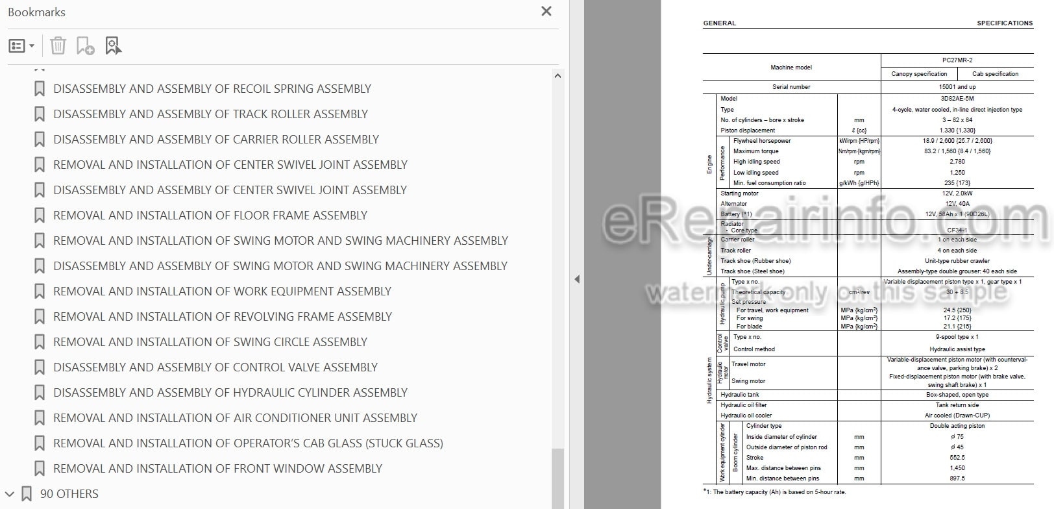1054x509 pixels.
Task: Click the bookmark icon beside Hydraulic Cylinder
Action: point(40,393)
